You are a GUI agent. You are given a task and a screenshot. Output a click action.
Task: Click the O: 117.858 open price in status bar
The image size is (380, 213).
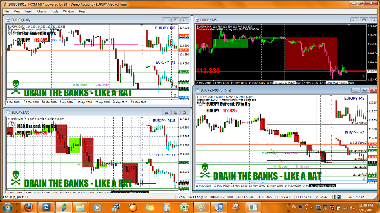245,197
